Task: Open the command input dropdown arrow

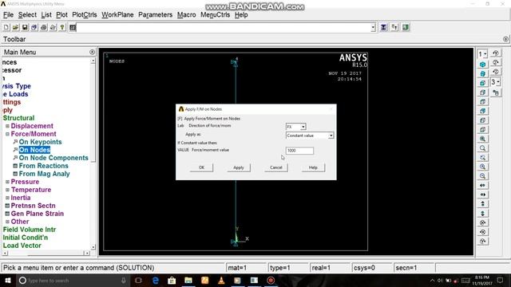Action: (x=373, y=27)
